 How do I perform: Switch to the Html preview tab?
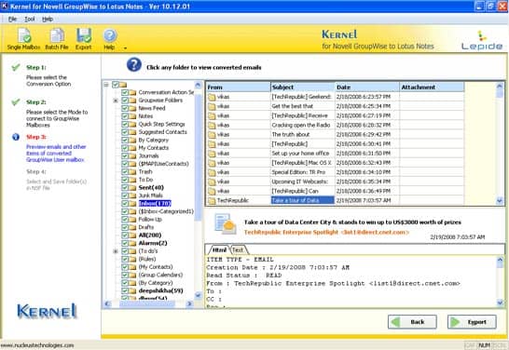[219, 249]
